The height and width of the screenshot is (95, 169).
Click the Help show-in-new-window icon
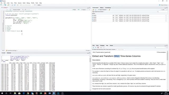pos(104,47)
